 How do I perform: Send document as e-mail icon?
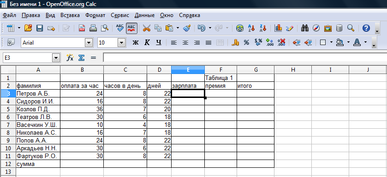click(x=51, y=28)
